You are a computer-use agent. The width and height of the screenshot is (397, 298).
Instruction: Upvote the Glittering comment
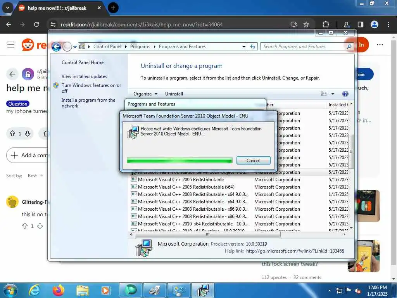pyautogui.click(x=24, y=226)
